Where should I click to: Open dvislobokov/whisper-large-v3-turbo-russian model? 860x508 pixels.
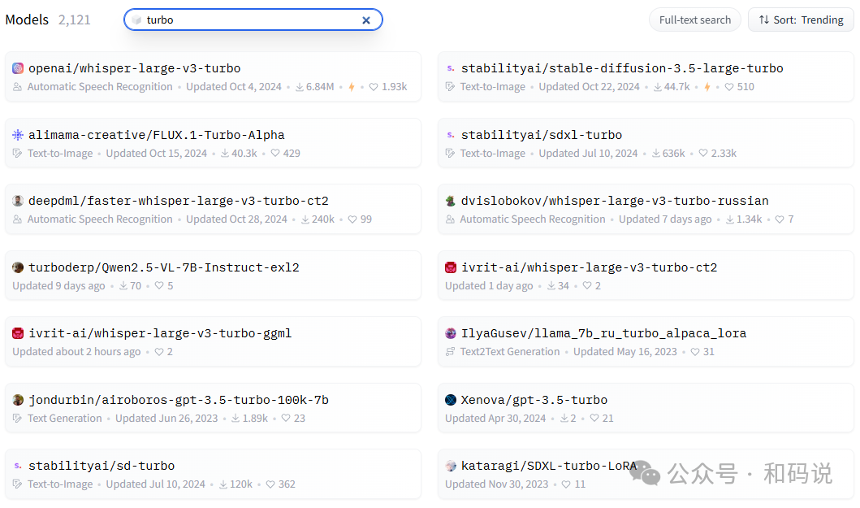point(615,201)
